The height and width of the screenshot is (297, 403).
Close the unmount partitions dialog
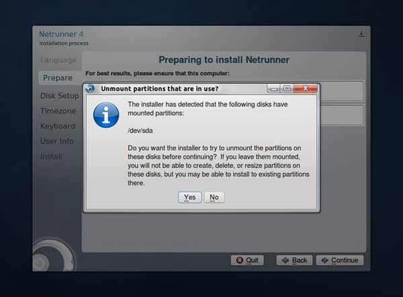click(x=306, y=88)
